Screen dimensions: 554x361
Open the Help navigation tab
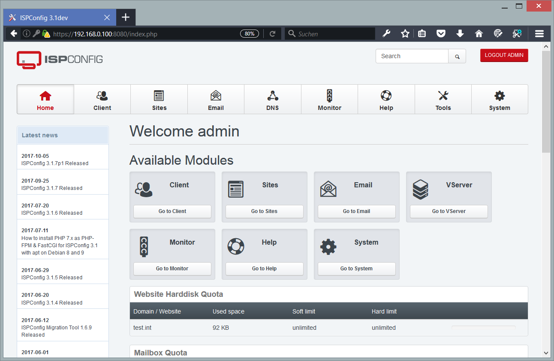click(386, 99)
